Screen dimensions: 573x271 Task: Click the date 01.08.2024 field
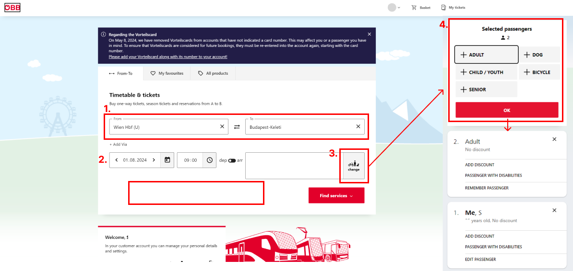(x=135, y=160)
